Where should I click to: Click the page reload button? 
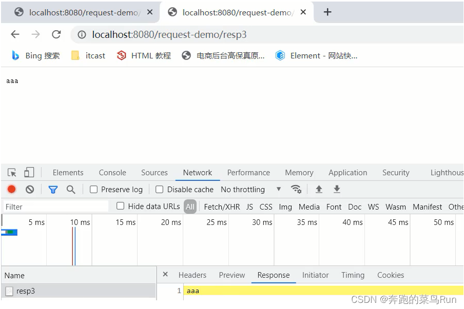[56, 34]
